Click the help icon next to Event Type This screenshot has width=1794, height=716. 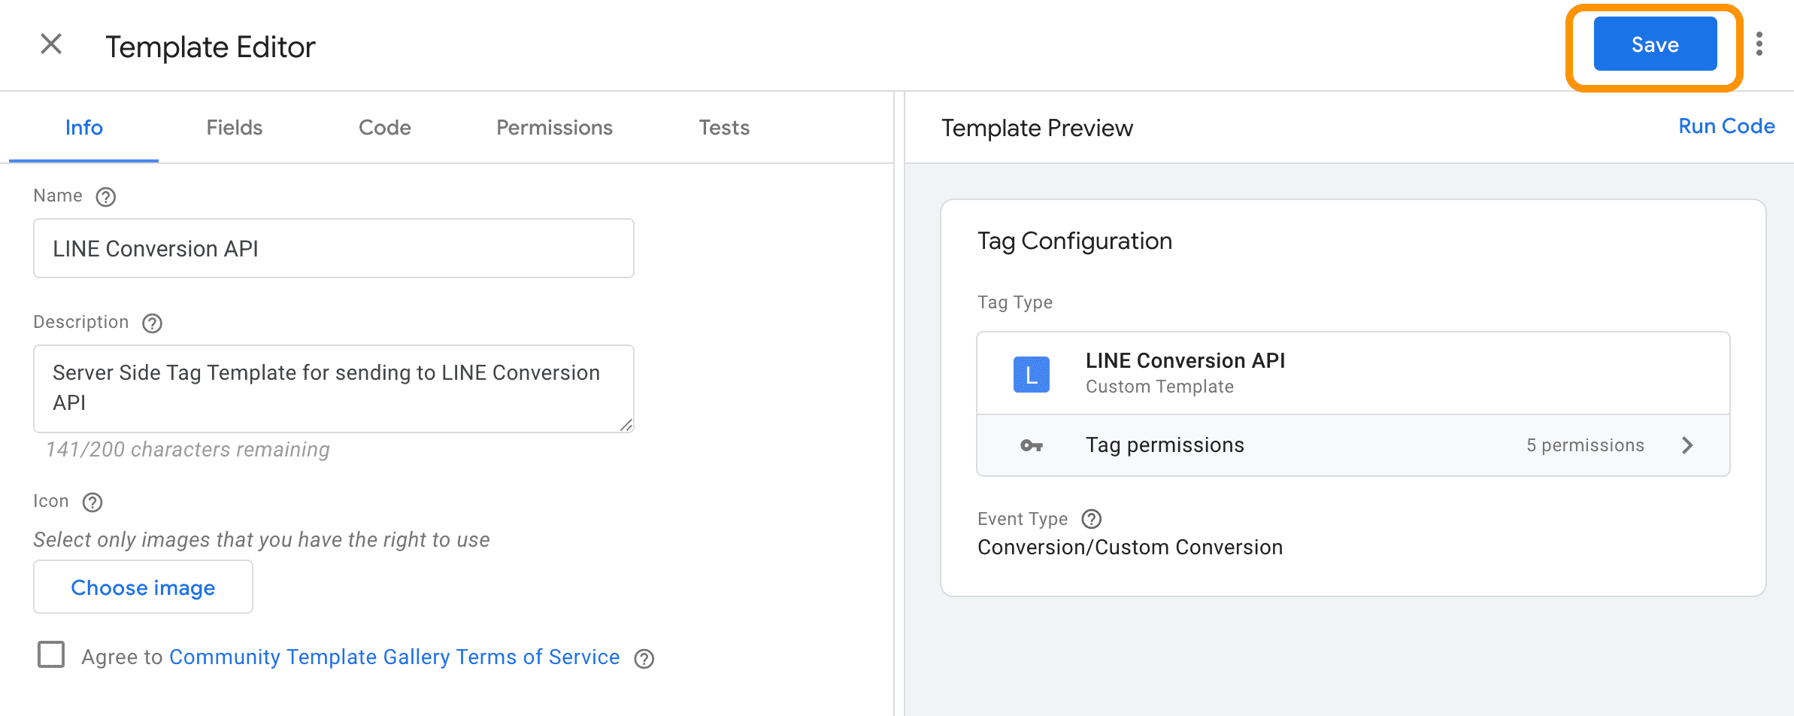click(1092, 520)
